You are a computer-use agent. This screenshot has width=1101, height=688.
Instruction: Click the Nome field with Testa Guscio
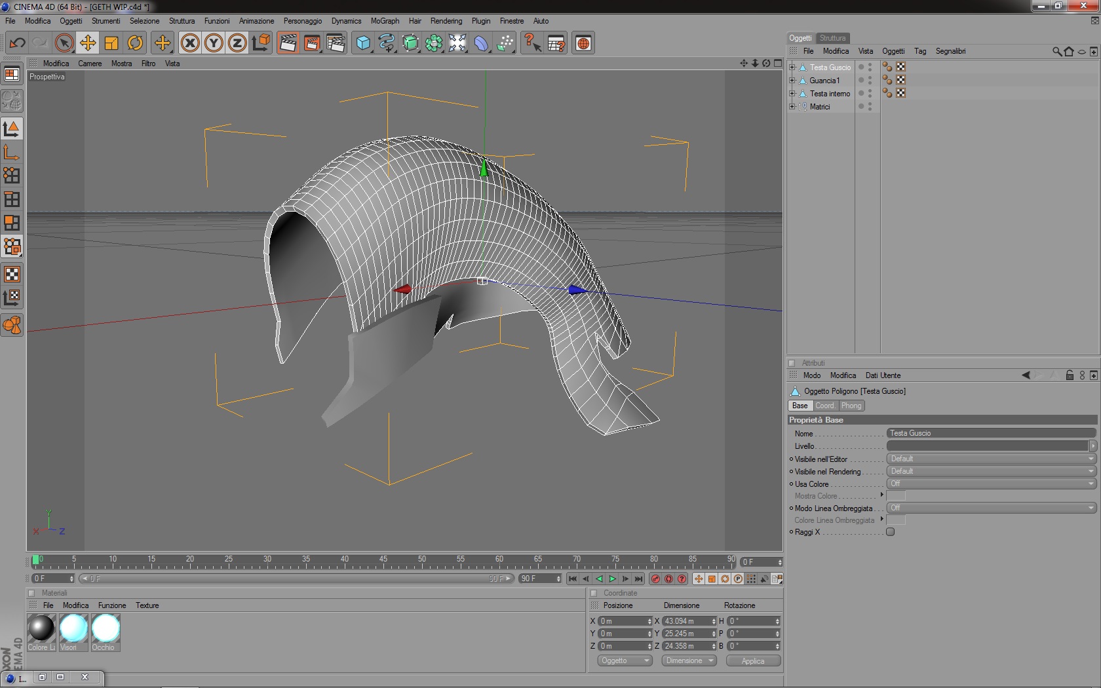991,433
